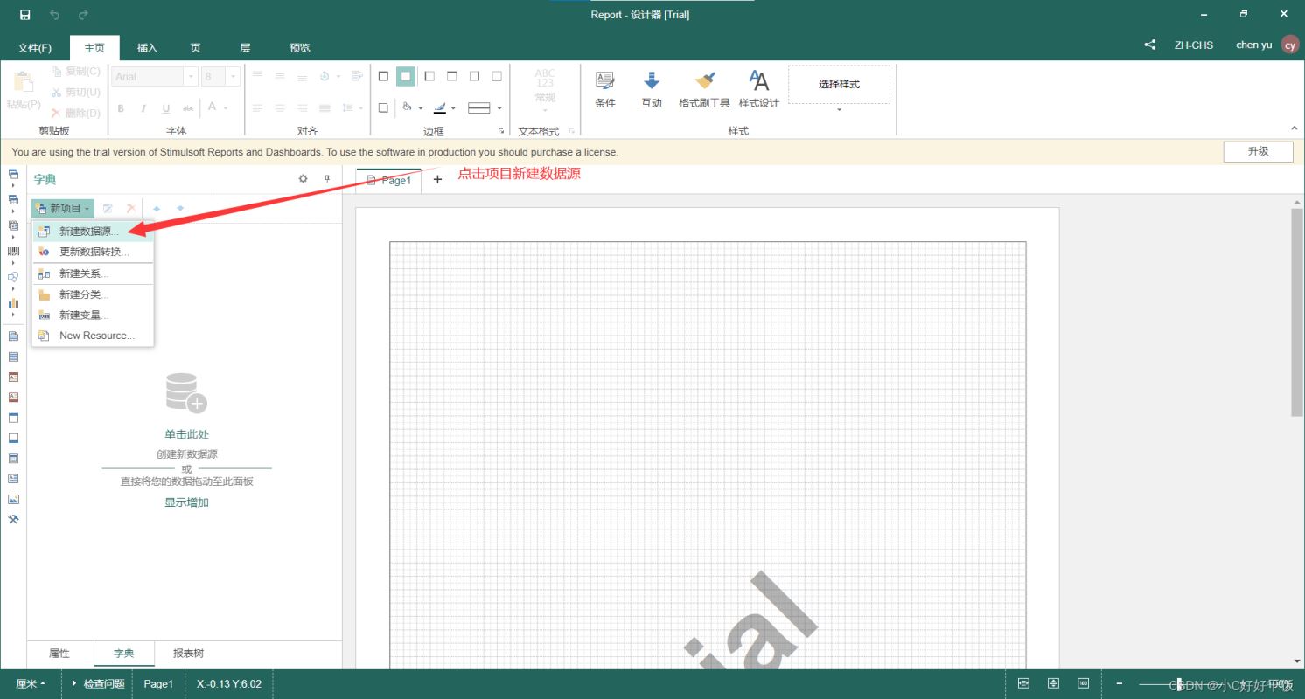
Task: Add a new page with plus tab
Action: [x=437, y=179]
